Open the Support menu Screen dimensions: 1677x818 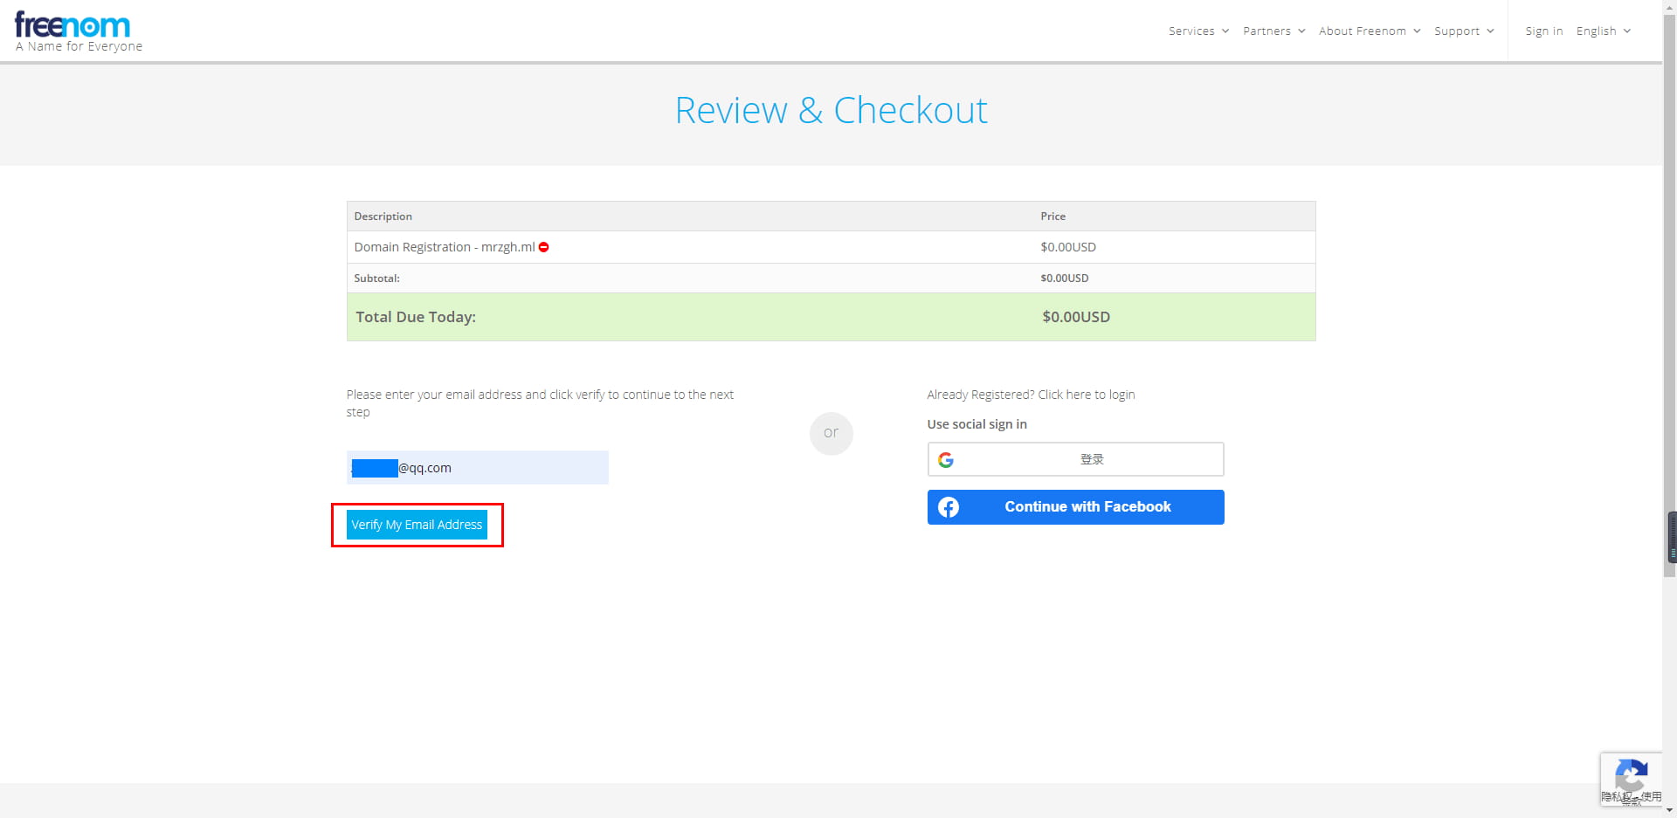pyautogui.click(x=1463, y=31)
